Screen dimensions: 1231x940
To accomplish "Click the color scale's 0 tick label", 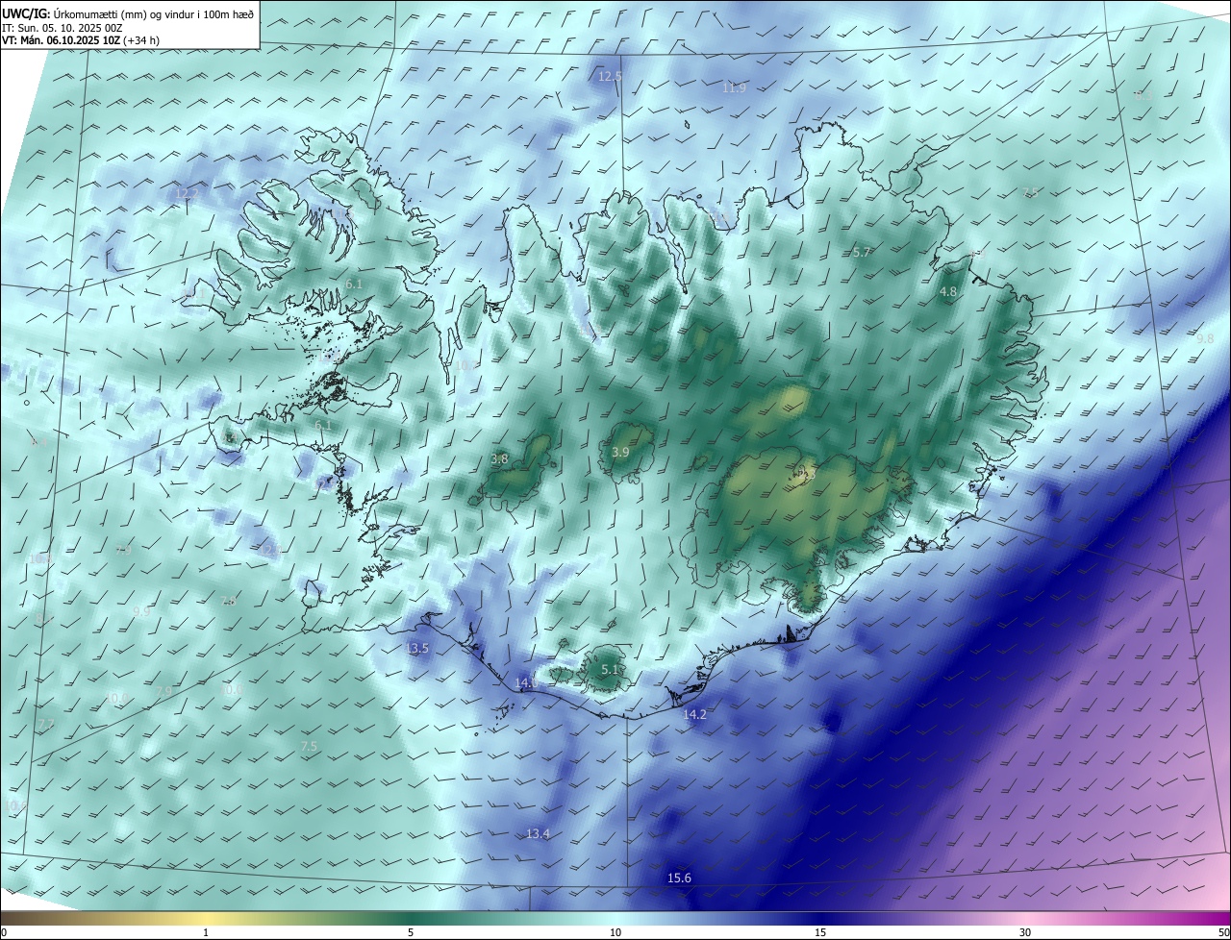I will pos(4,932).
